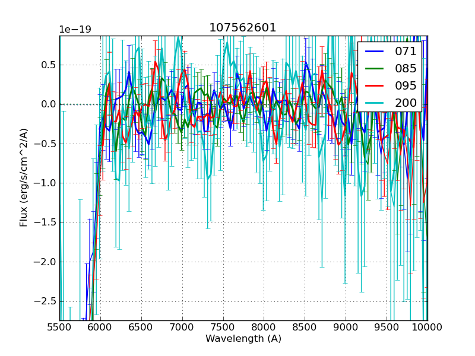475x356 pixels.
Task: Click the 0.0 y-axis tick label
Action: [47, 104]
